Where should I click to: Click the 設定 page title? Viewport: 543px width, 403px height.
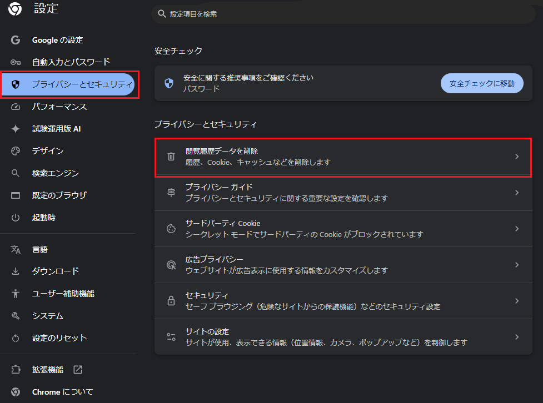pos(46,8)
